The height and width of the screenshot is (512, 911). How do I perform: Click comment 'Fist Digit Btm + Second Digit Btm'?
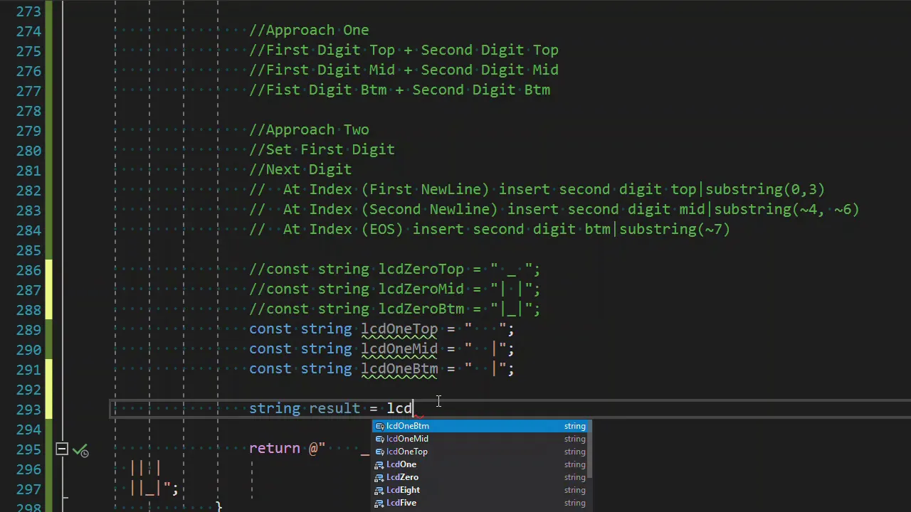point(399,90)
